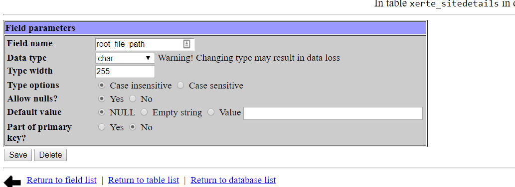
Task: Open Return to database list link
Action: coord(233,180)
